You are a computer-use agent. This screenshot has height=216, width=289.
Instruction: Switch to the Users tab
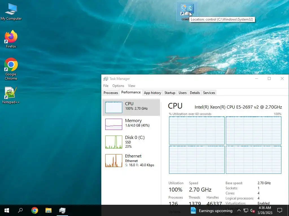coord(183,93)
